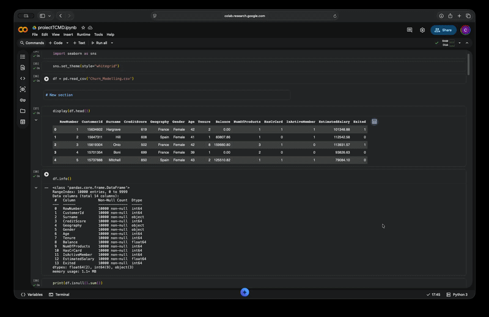This screenshot has height=317, width=489.
Task: Check the cloud save status icon
Action: pos(90,27)
